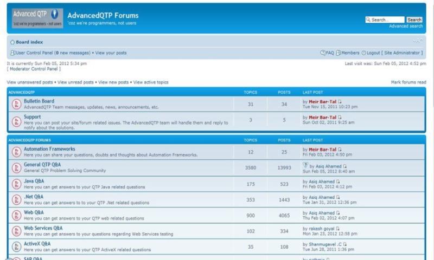Click the .Net Q&A forum status icon
Image resolution: width=434 pixels, height=260 pixels.
tap(16, 200)
